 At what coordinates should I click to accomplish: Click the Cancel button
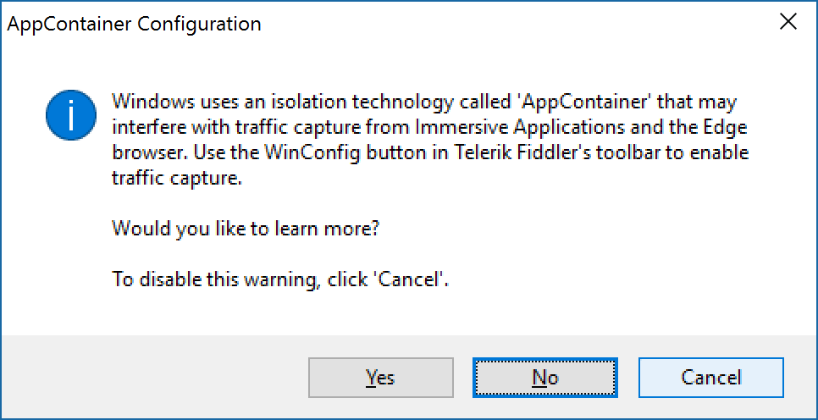710,377
